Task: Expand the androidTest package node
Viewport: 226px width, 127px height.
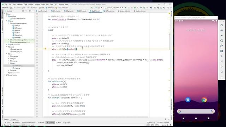Action: 8,40
